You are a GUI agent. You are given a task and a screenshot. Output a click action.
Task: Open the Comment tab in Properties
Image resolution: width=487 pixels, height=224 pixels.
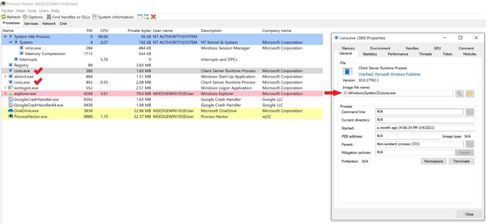pyautogui.click(x=466, y=48)
